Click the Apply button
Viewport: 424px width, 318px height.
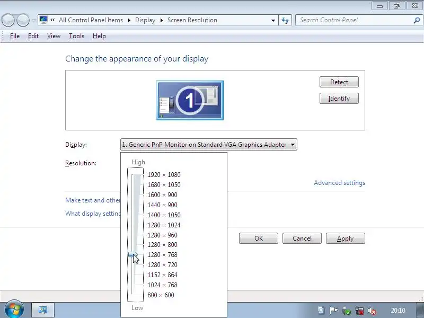point(346,238)
